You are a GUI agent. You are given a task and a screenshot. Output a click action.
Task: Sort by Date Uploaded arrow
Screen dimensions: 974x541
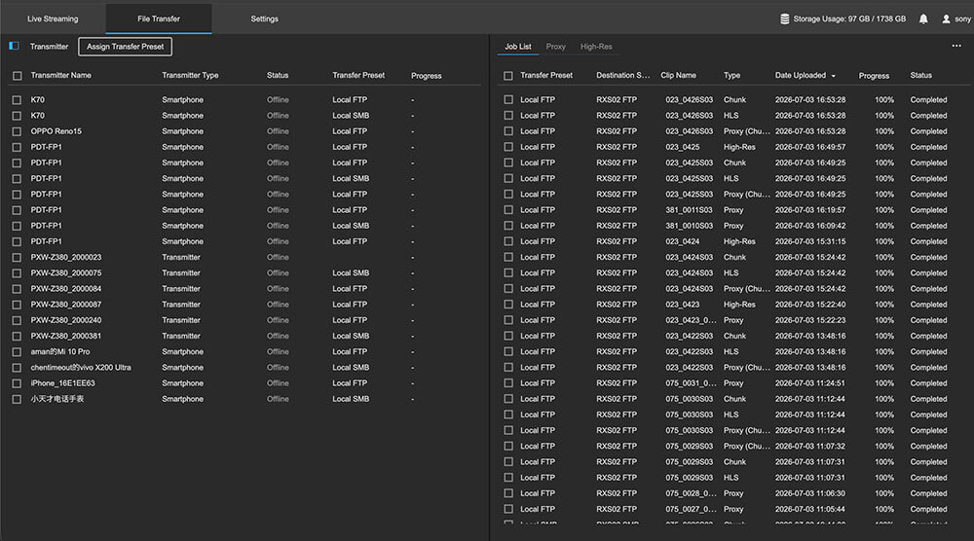(x=833, y=76)
